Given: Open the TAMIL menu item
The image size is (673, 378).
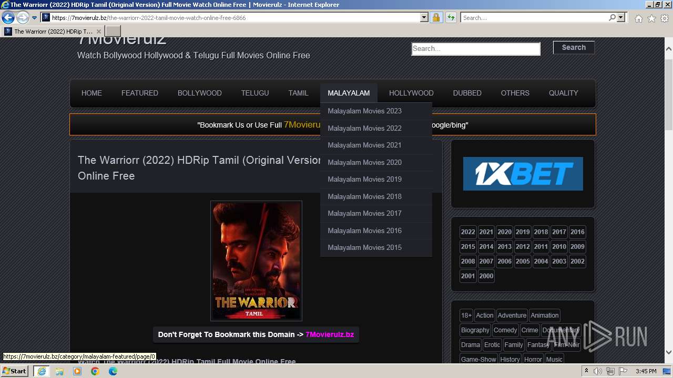Looking at the screenshot, I should point(298,93).
